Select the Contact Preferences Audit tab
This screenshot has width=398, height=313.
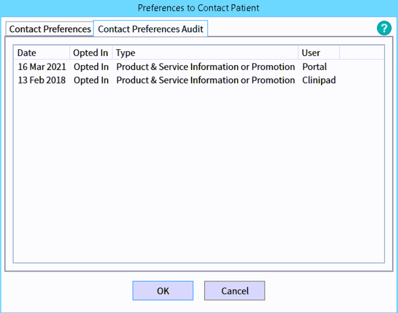click(x=151, y=29)
